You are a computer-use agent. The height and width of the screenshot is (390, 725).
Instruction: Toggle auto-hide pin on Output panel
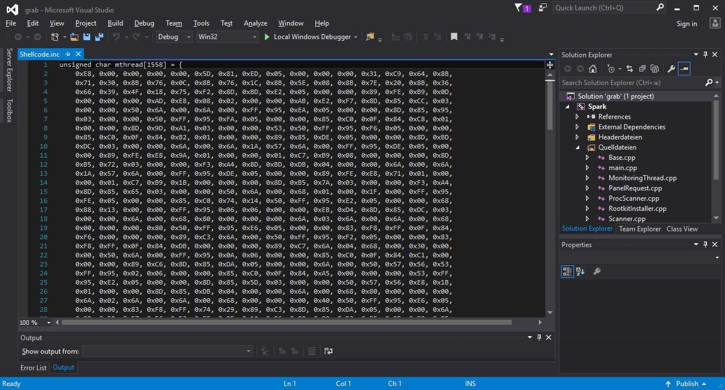click(x=539, y=337)
